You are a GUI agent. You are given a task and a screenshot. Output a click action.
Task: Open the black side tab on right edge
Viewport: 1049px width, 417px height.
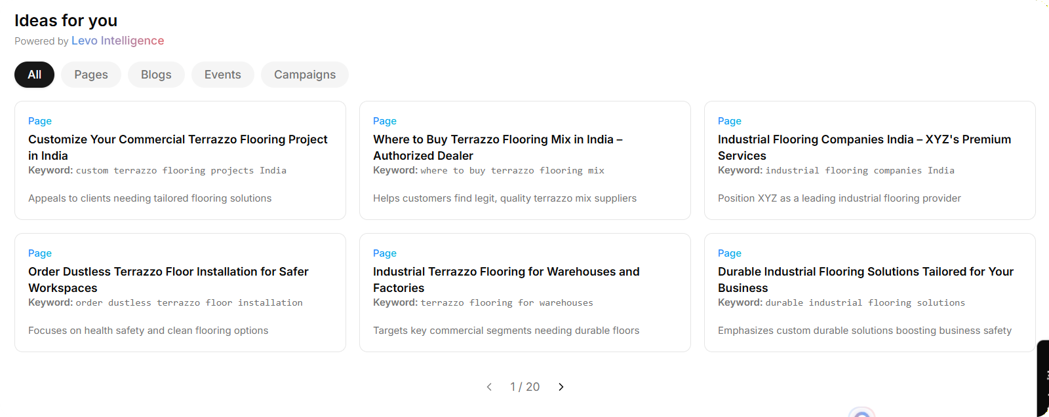coord(1042,378)
